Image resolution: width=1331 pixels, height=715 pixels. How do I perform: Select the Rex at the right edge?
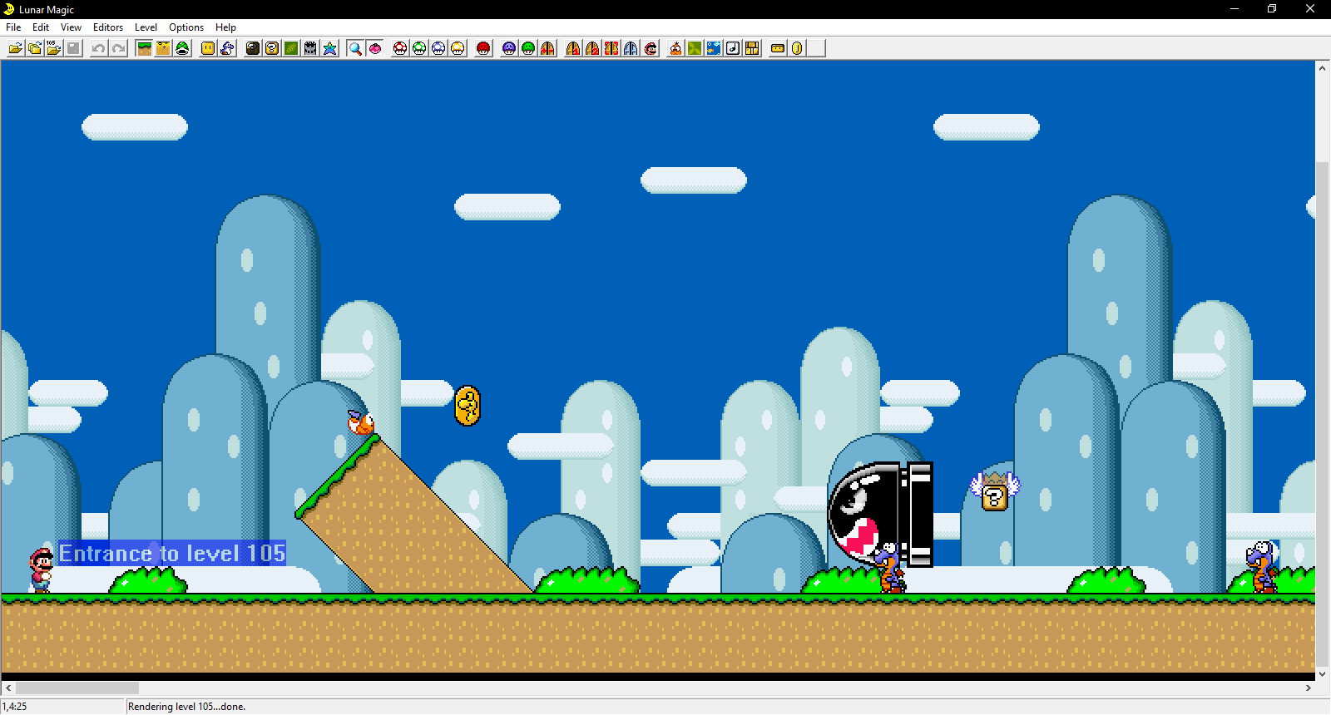pyautogui.click(x=1262, y=567)
